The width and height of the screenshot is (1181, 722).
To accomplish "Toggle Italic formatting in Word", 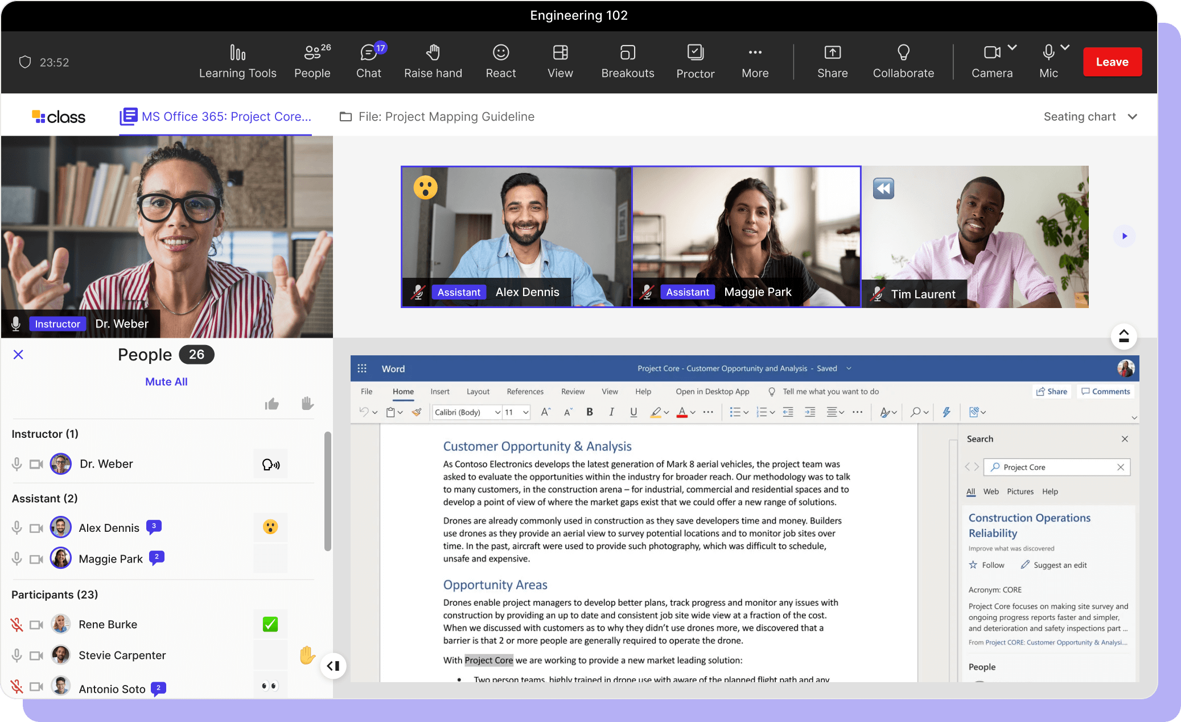I will point(611,412).
